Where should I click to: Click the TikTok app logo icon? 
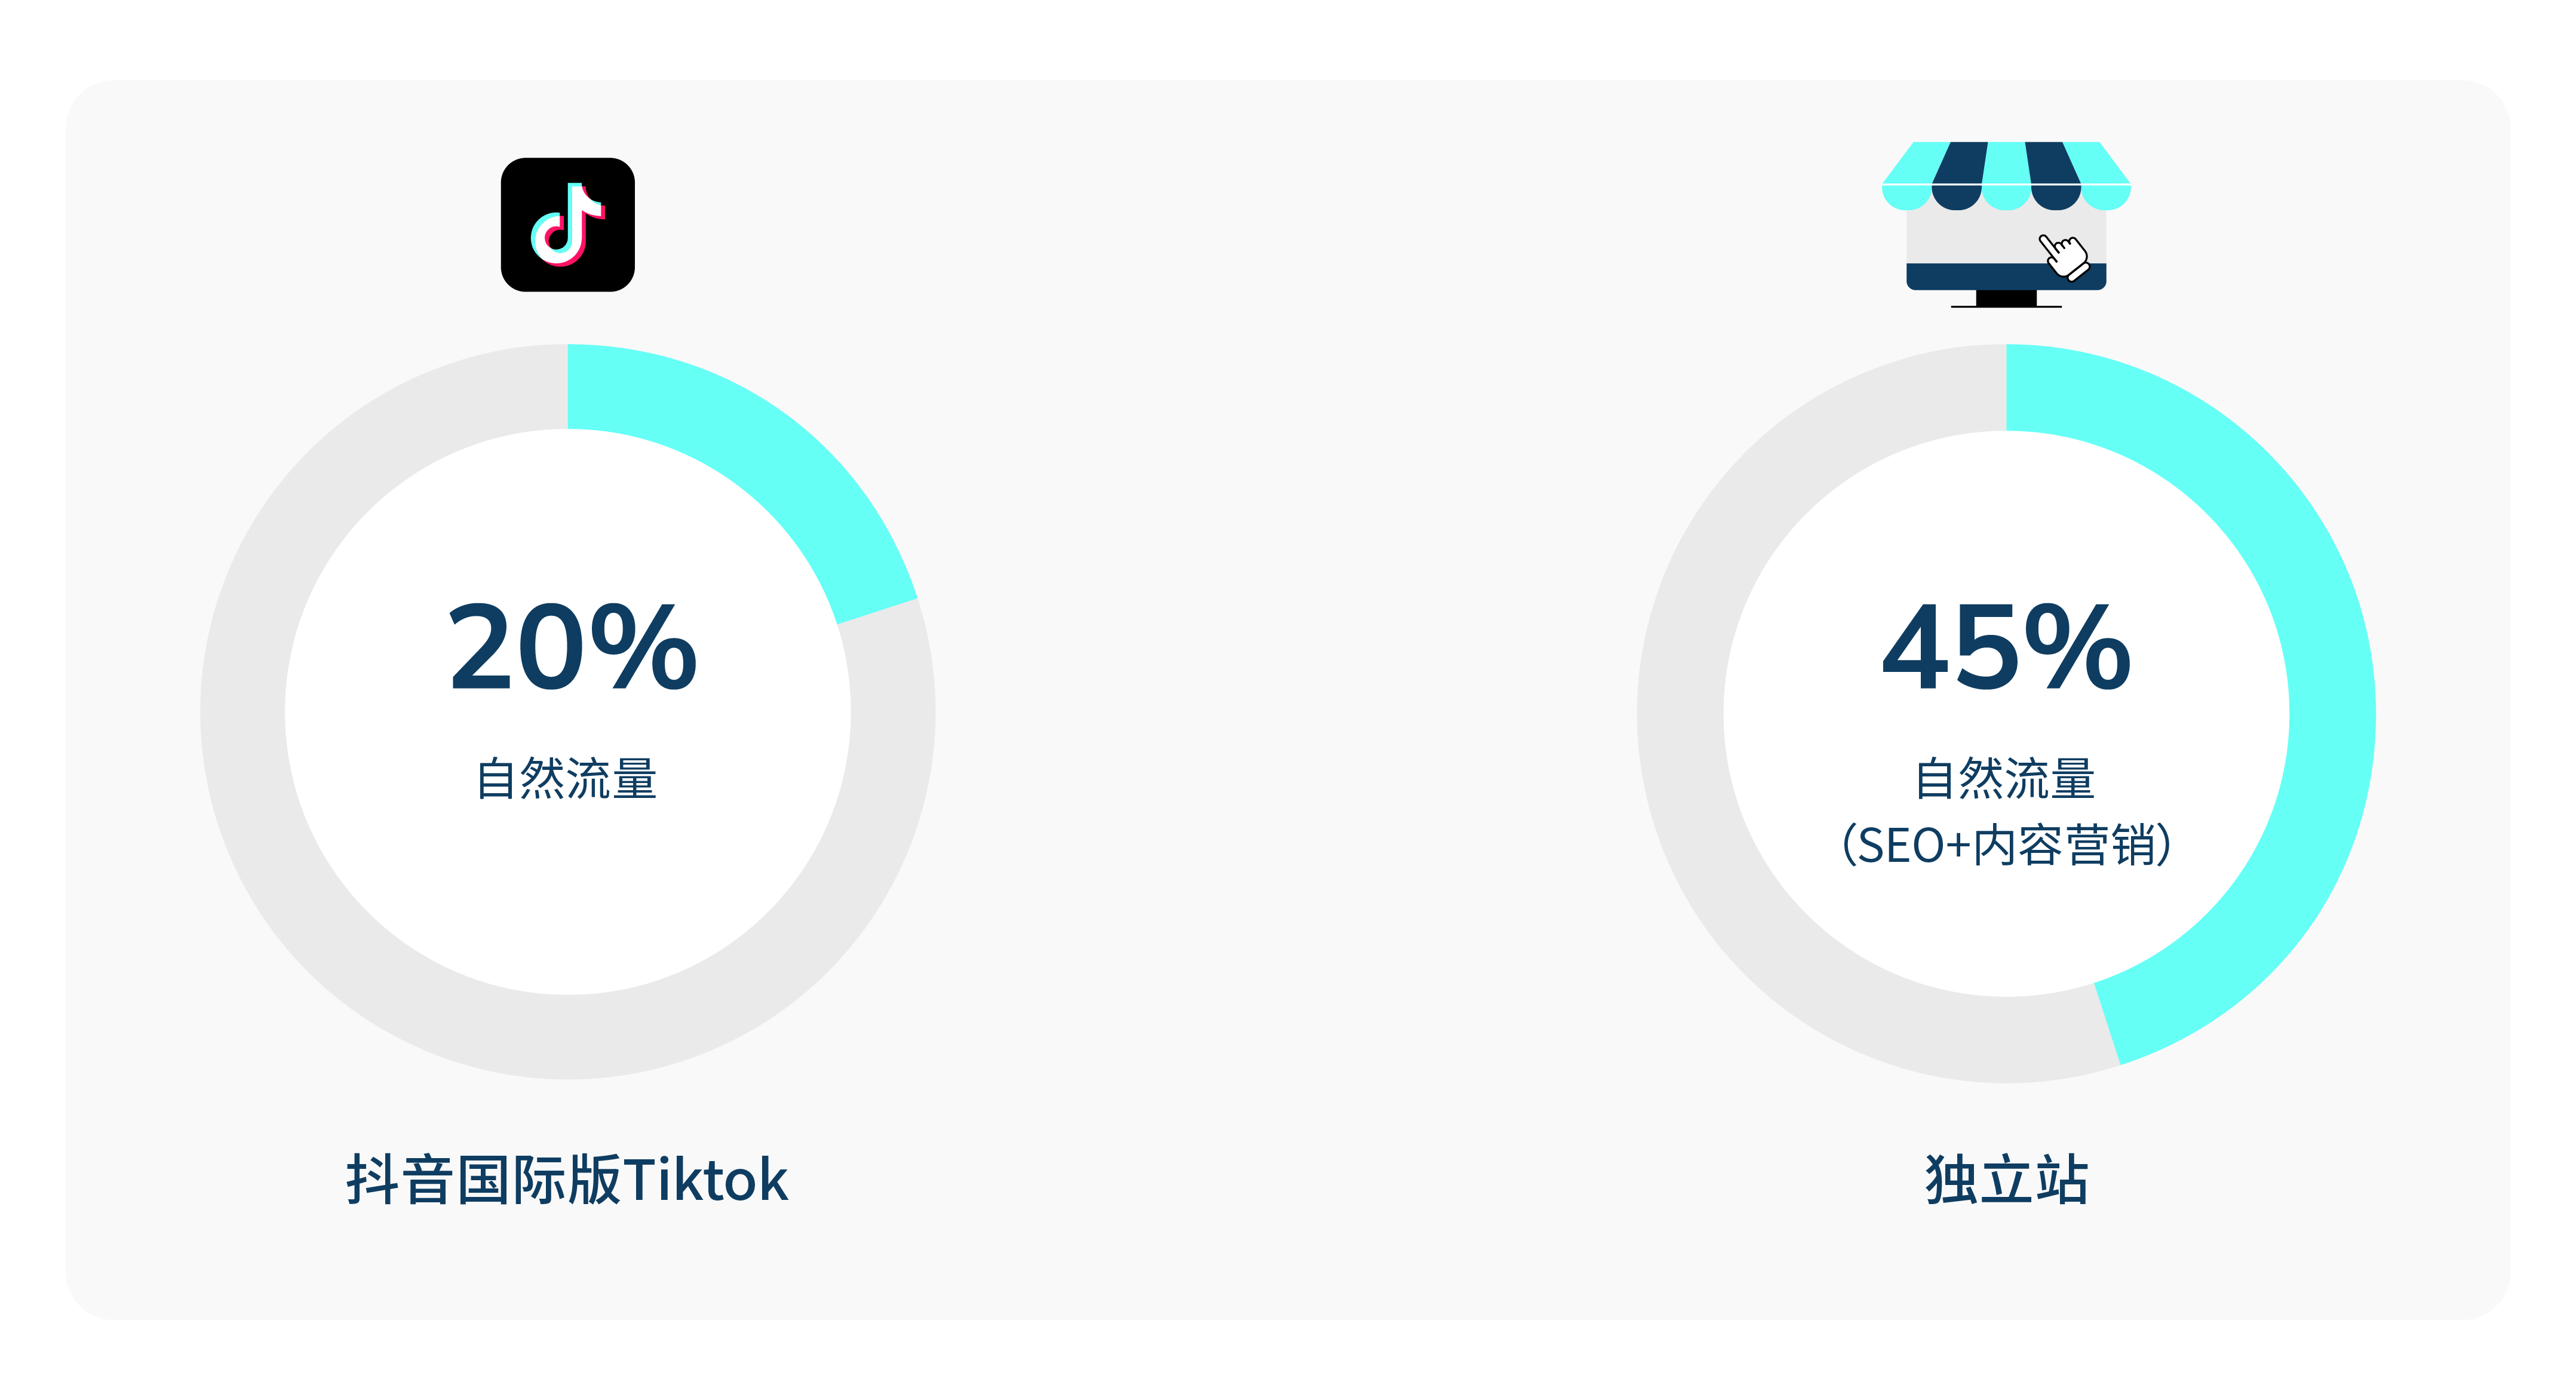click(567, 225)
